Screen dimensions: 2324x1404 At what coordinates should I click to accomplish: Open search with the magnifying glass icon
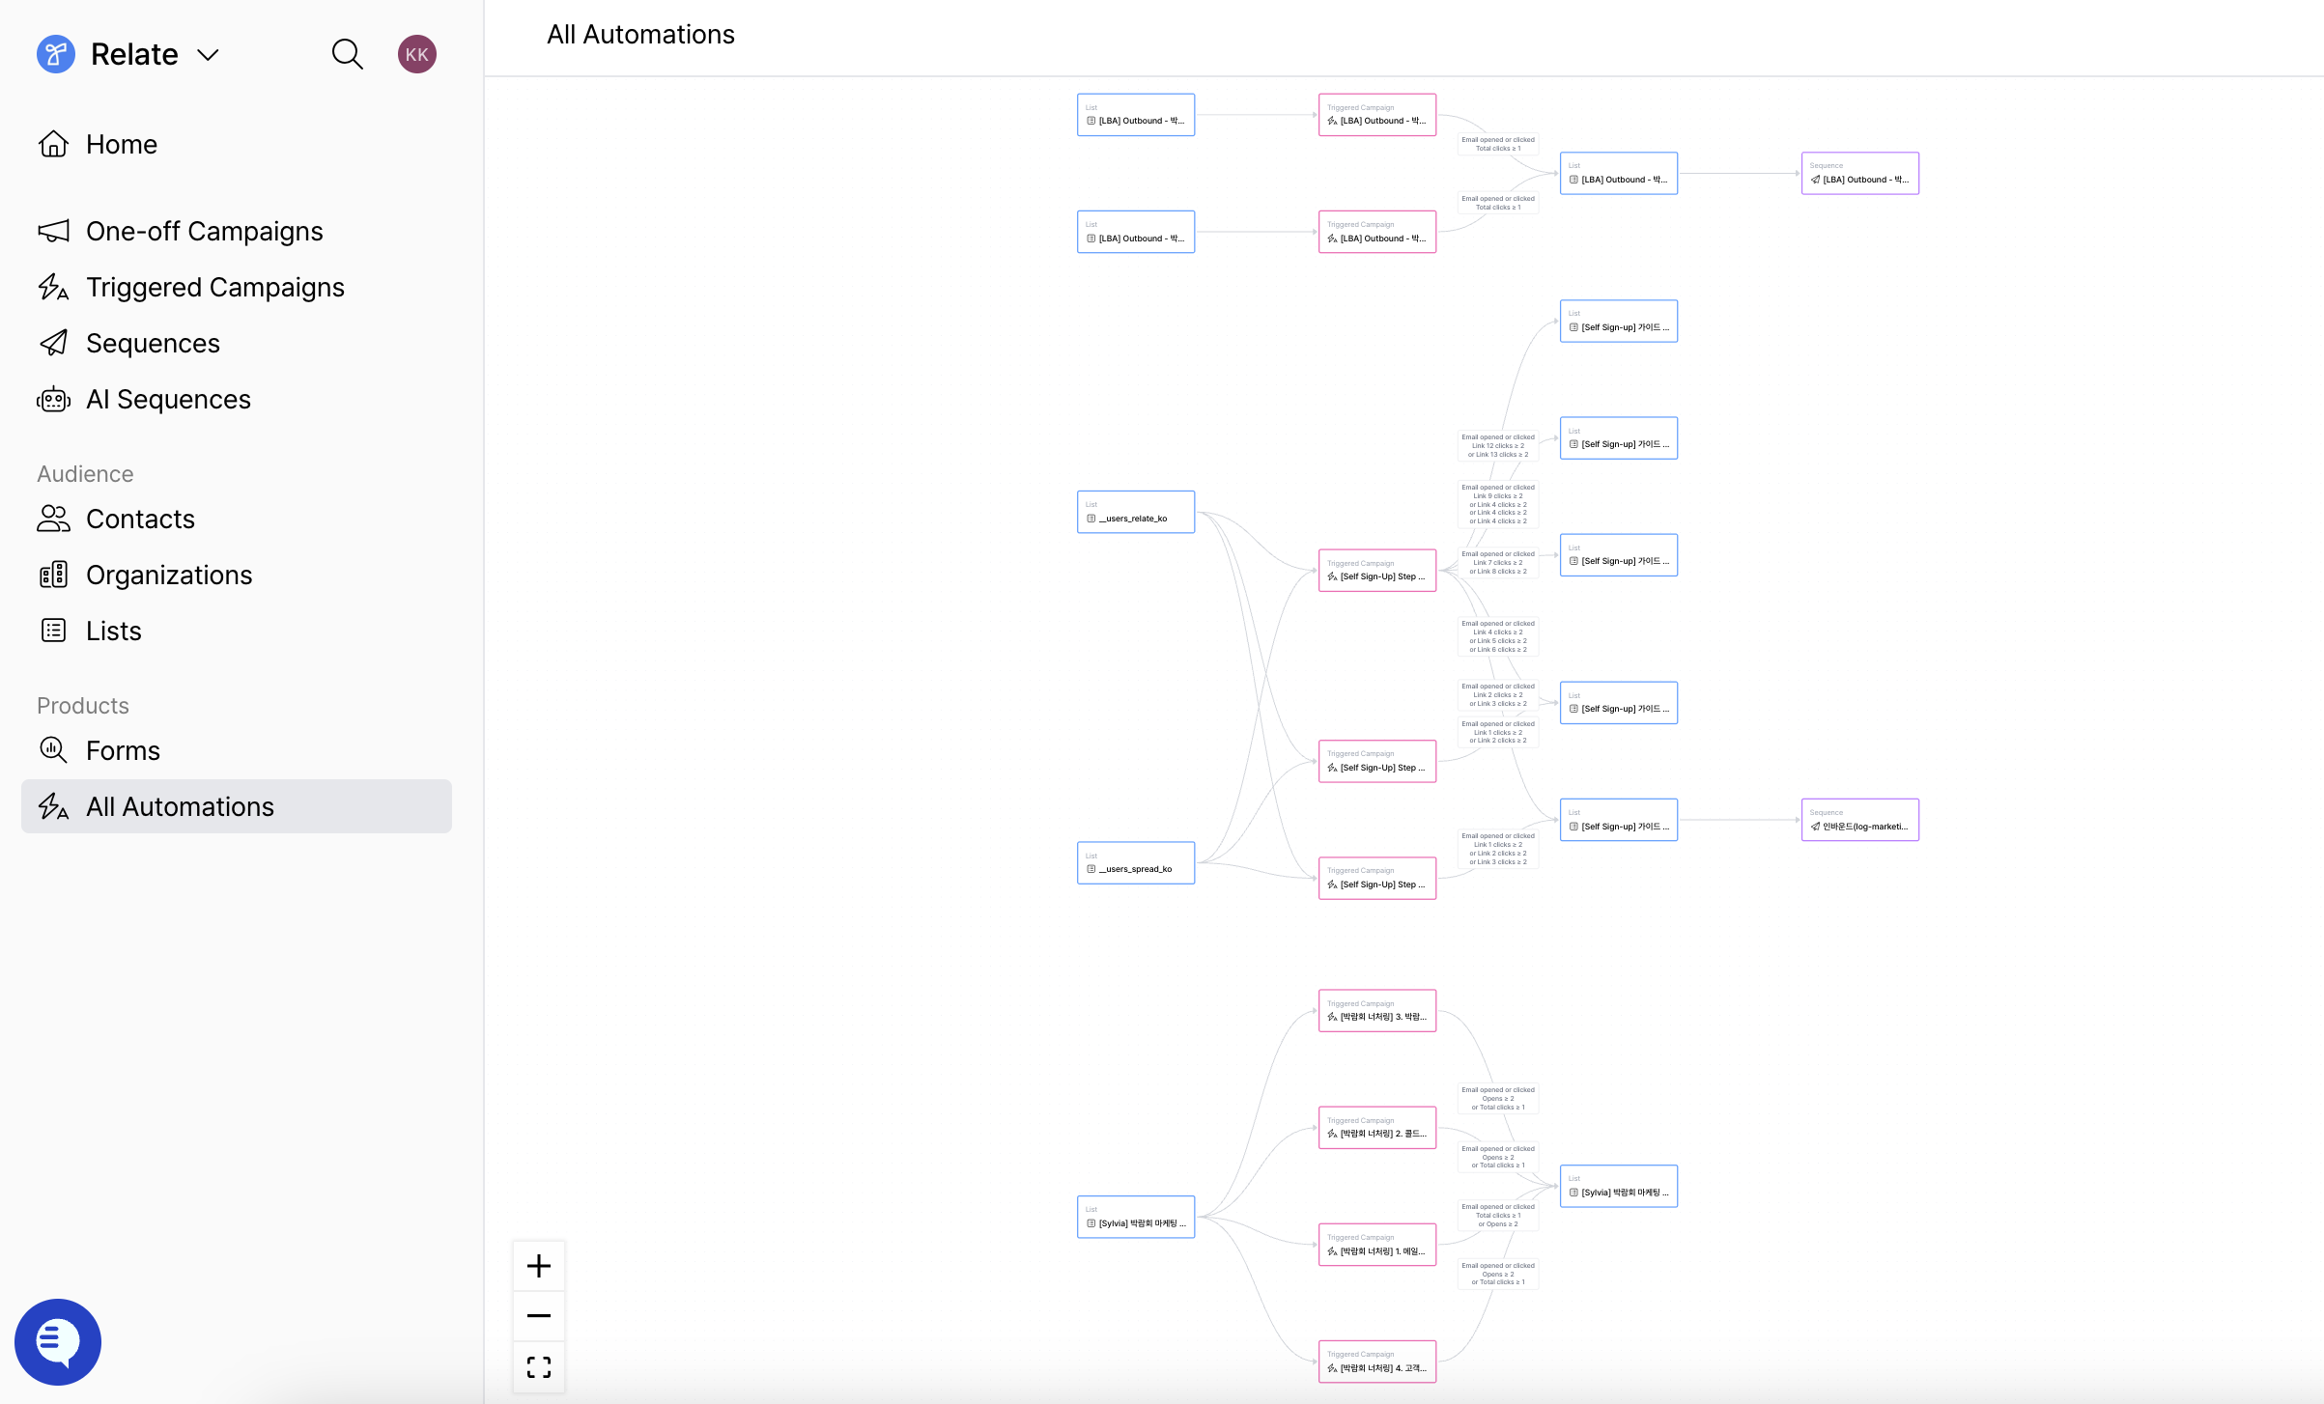pos(348,54)
